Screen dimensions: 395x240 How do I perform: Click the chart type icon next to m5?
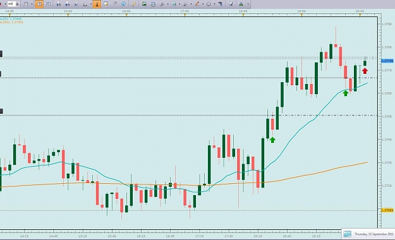point(26,4)
